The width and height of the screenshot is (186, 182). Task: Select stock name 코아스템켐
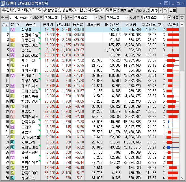point(30,91)
